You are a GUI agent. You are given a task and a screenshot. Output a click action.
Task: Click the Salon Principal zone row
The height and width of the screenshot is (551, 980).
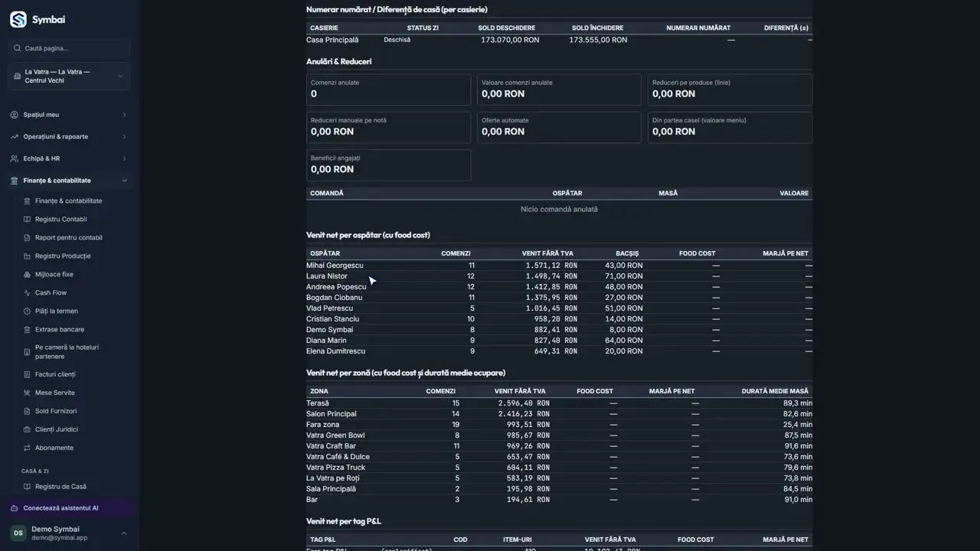pos(559,414)
